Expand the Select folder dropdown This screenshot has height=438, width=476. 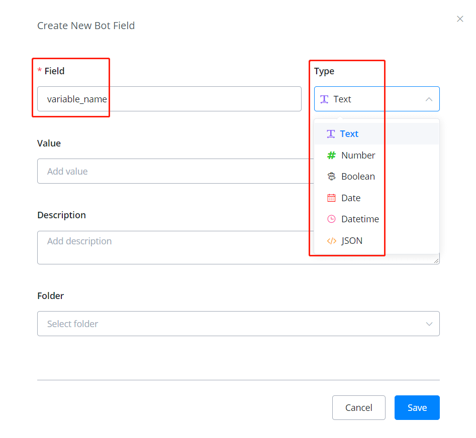[429, 324]
